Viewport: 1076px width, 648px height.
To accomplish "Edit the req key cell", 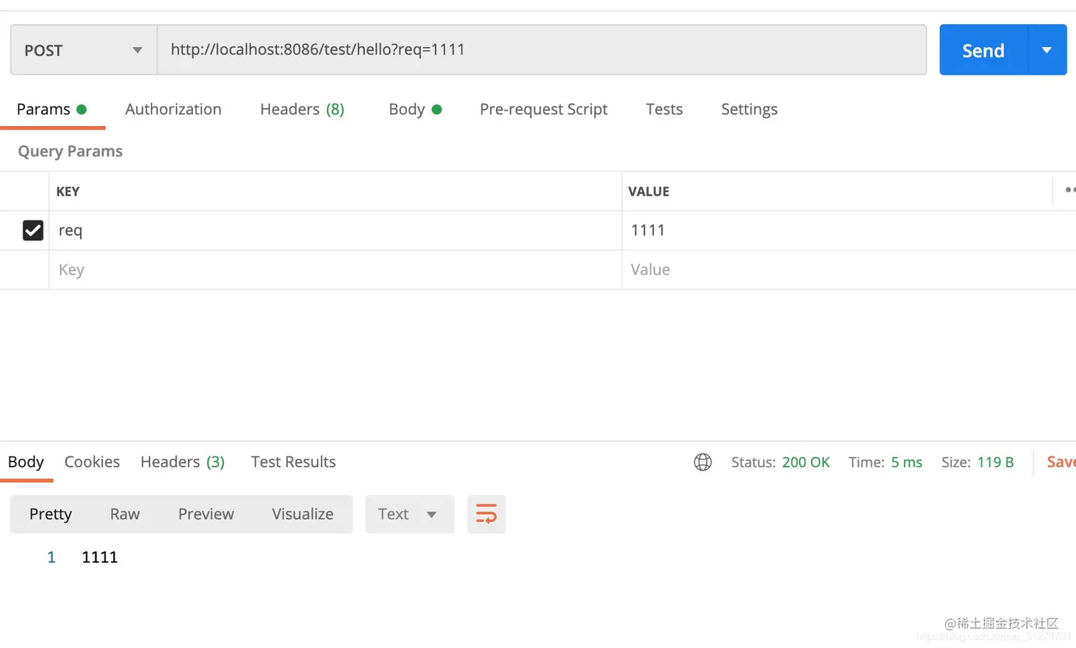I will 335,230.
